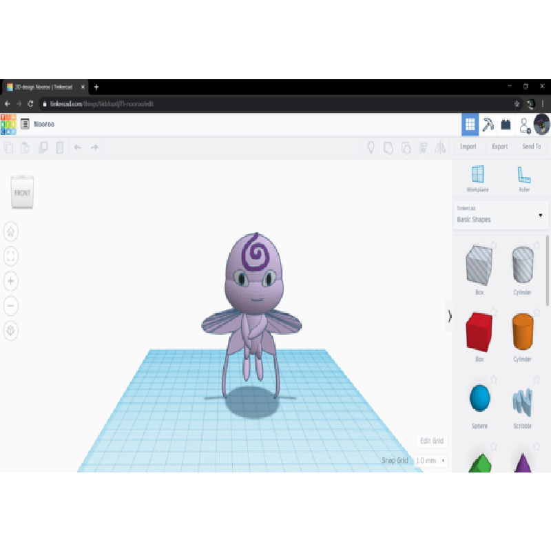
Task: Favorite the purple Cone shape
Action: point(537,446)
